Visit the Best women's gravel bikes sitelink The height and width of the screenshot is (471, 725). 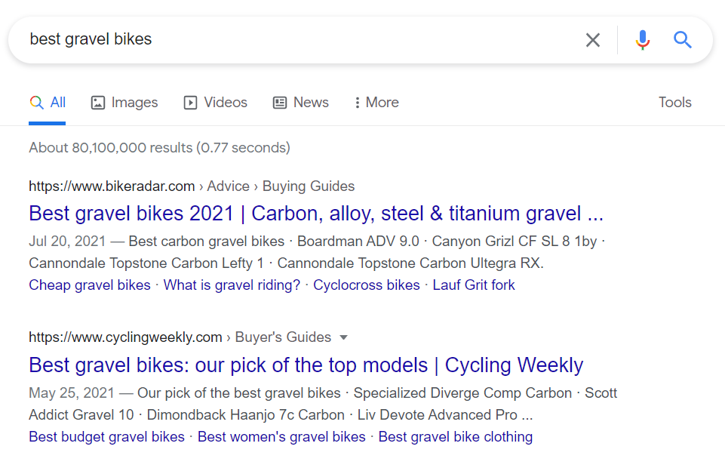[x=281, y=437]
